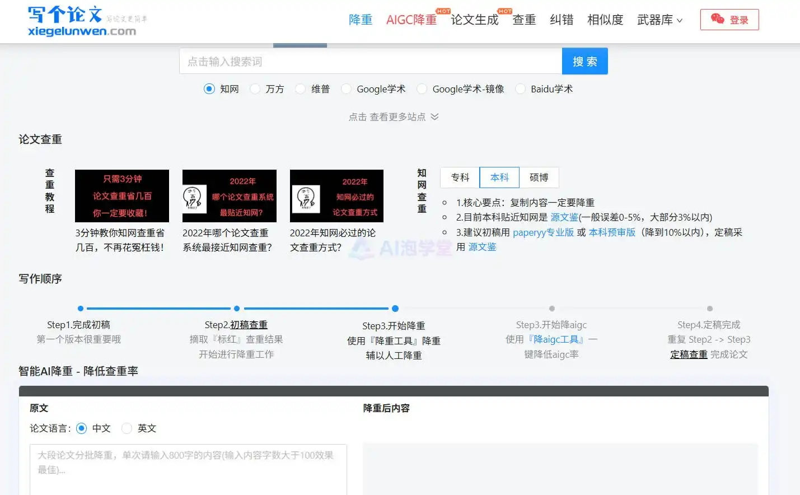This screenshot has height=495, width=800.
Task: Select 中文 as the paper language
Action: [x=82, y=428]
